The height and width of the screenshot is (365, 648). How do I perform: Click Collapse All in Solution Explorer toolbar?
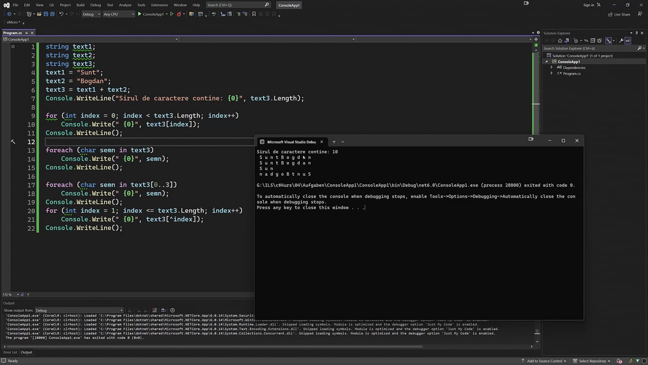[593, 41]
